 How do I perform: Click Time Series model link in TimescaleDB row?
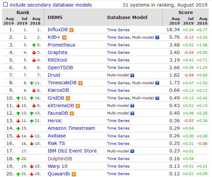[x=118, y=83]
